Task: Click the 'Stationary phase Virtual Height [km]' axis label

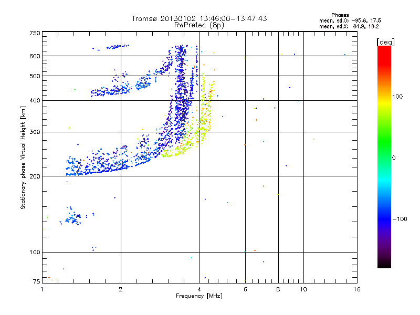Action: (x=23, y=157)
